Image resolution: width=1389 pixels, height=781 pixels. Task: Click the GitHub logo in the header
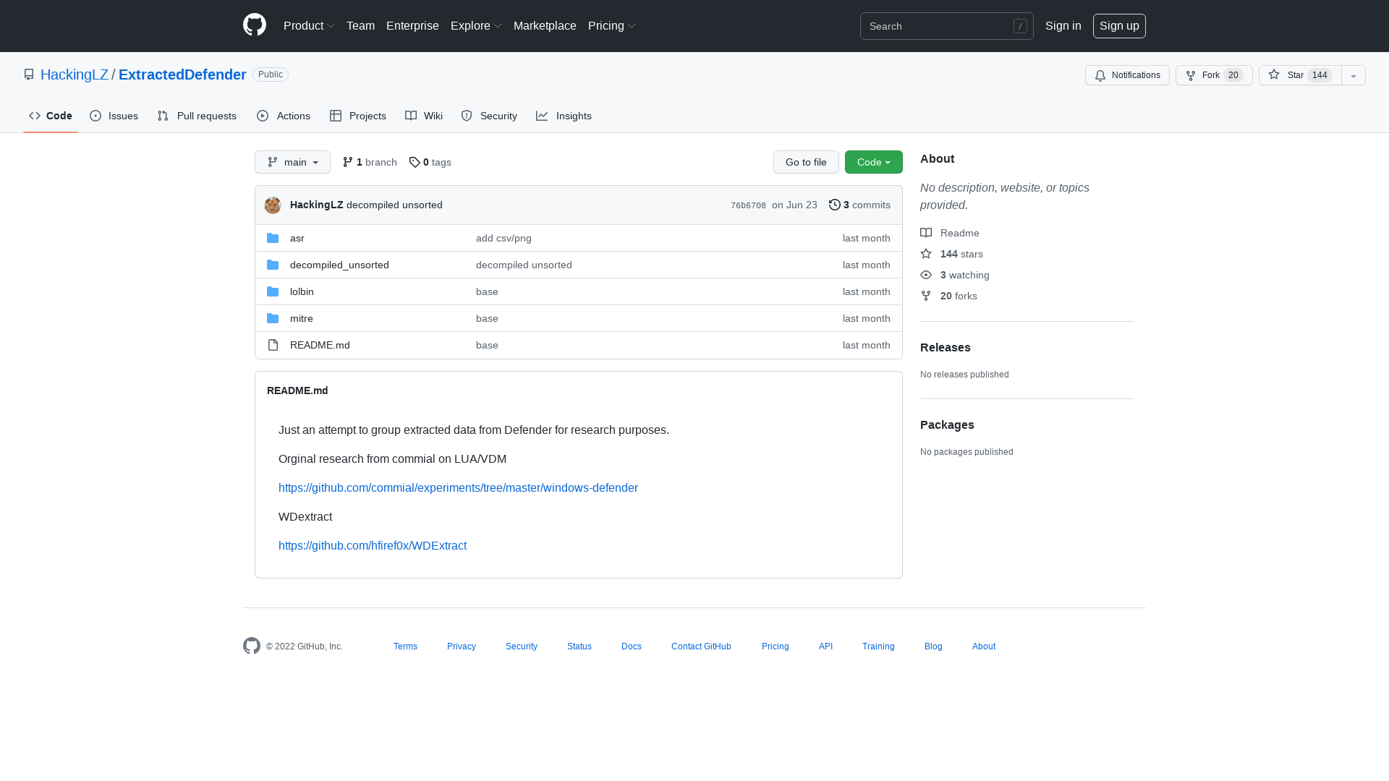[x=254, y=25]
